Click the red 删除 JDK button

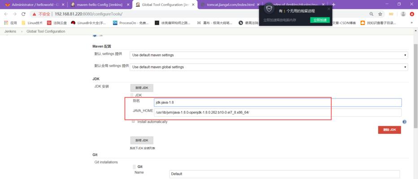pyautogui.click(x=389, y=130)
